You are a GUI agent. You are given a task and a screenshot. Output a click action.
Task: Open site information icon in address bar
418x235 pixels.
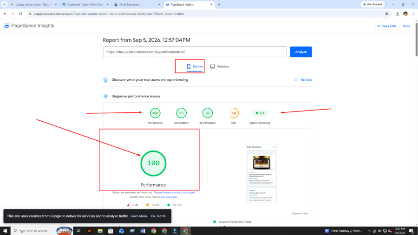(x=30, y=13)
